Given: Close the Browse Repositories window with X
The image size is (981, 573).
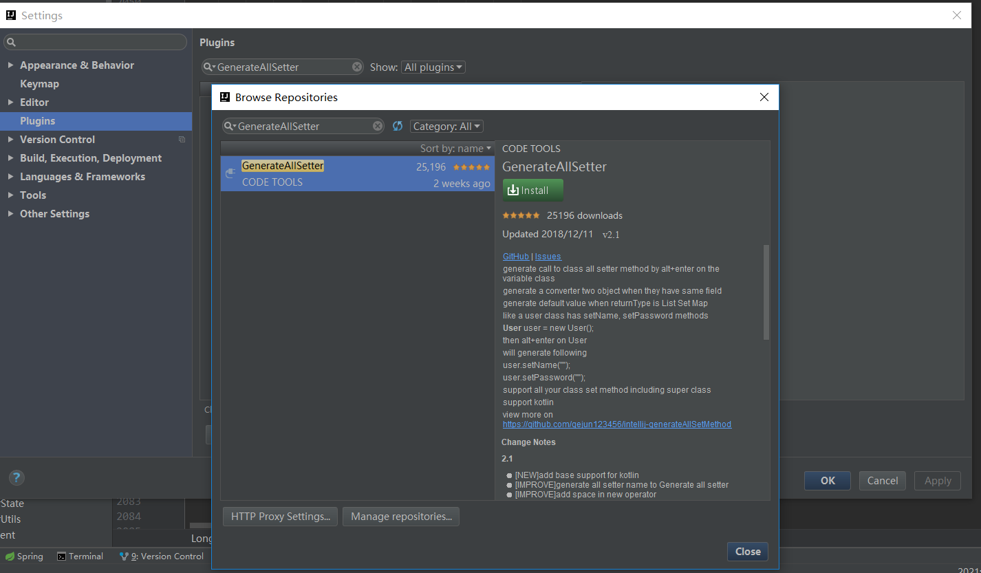Looking at the screenshot, I should pyautogui.click(x=764, y=97).
